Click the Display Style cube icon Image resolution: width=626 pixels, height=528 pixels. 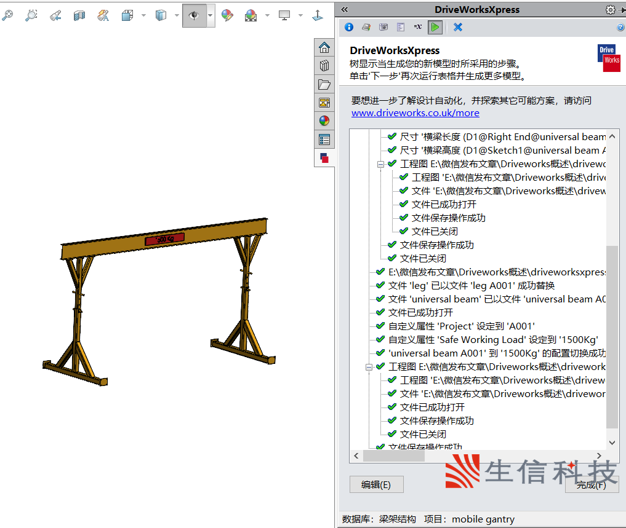click(x=161, y=15)
